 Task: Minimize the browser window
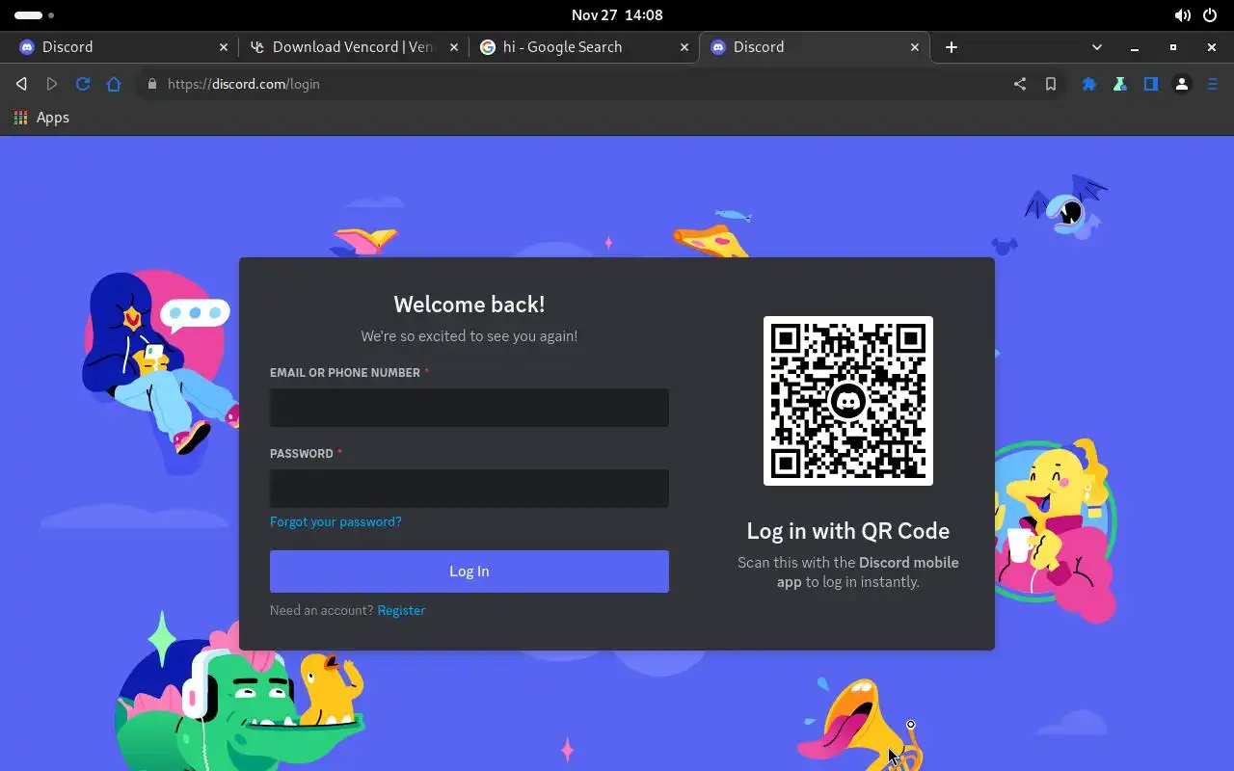tap(1135, 47)
